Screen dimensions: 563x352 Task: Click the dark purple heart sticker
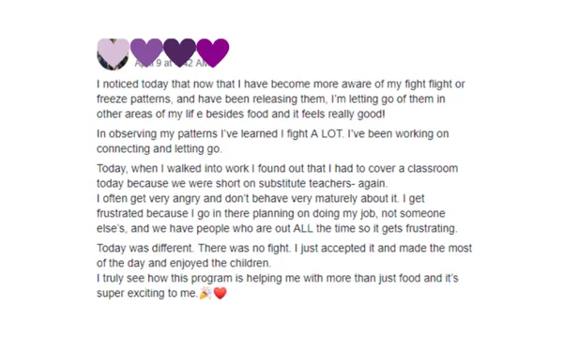click(x=179, y=53)
